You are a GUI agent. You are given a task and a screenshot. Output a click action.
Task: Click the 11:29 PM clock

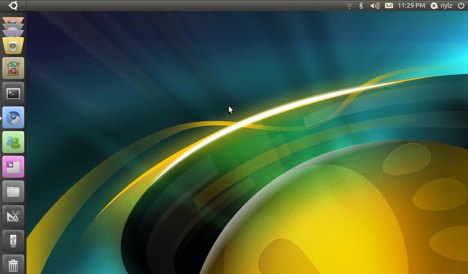411,5
